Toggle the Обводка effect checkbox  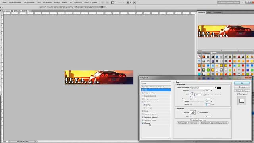(x=143, y=123)
